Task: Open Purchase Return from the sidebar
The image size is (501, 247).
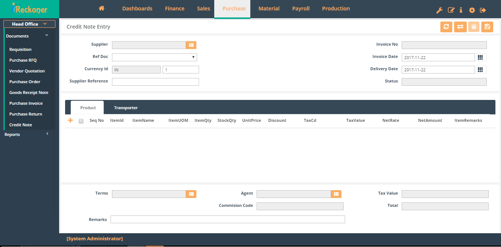Action: (26, 114)
